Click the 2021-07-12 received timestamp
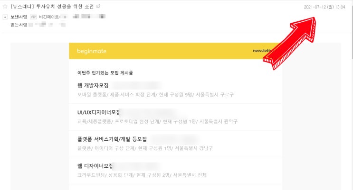The width and height of the screenshot is (353, 190). pyautogui.click(x=324, y=7)
